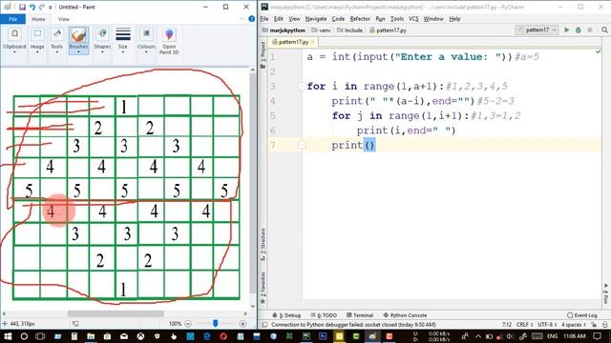Click the pattern17.py file breadcrumb
The height and width of the screenshot is (343, 611).
[388, 30]
